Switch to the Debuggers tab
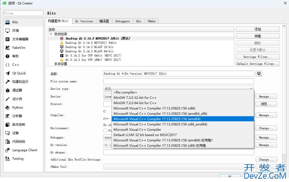Image resolution: width=289 pixels, height=182 pixels. point(123,21)
